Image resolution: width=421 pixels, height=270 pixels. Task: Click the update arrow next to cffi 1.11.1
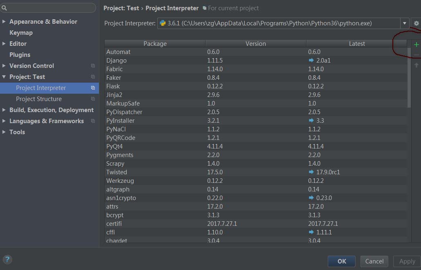tap(311, 232)
